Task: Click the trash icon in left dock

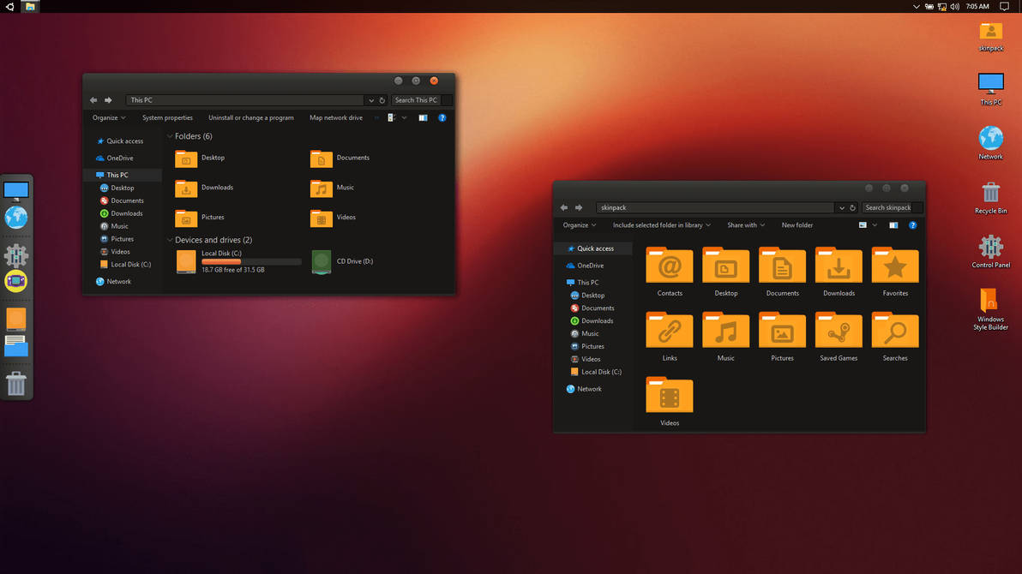Action: coord(16,385)
